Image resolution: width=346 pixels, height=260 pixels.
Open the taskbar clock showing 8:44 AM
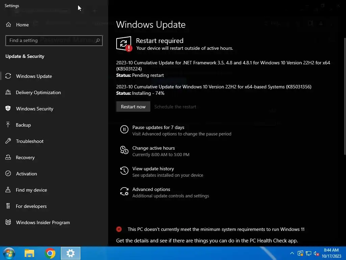click(331, 253)
